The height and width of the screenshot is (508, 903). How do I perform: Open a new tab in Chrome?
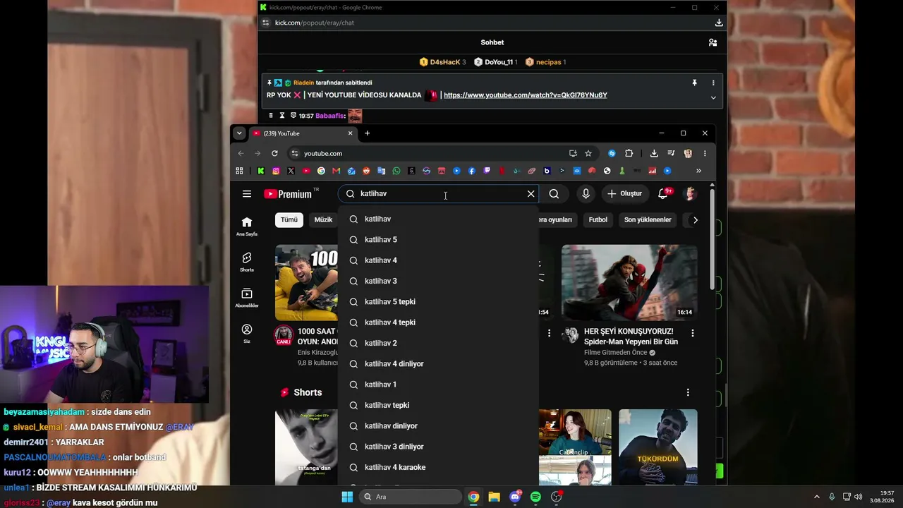point(367,133)
